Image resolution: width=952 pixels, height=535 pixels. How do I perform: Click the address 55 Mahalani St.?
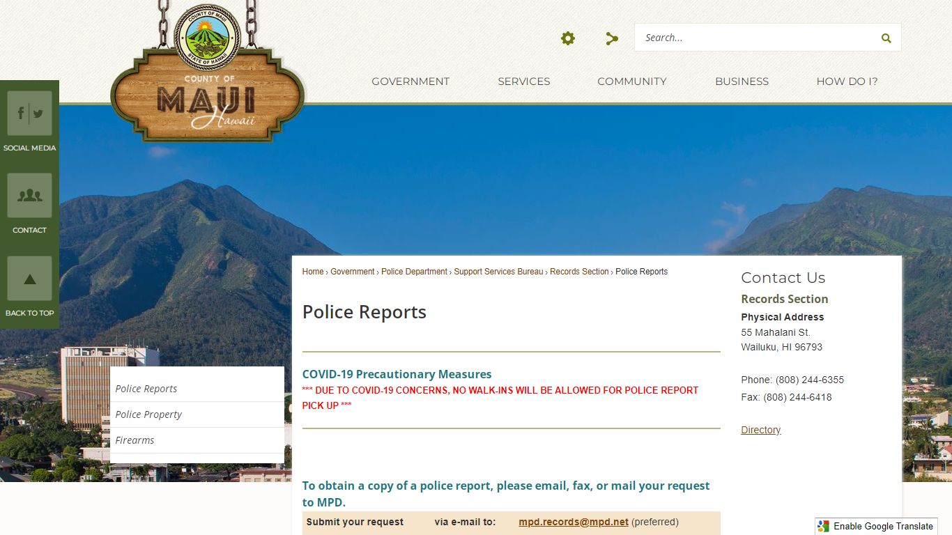coord(776,332)
